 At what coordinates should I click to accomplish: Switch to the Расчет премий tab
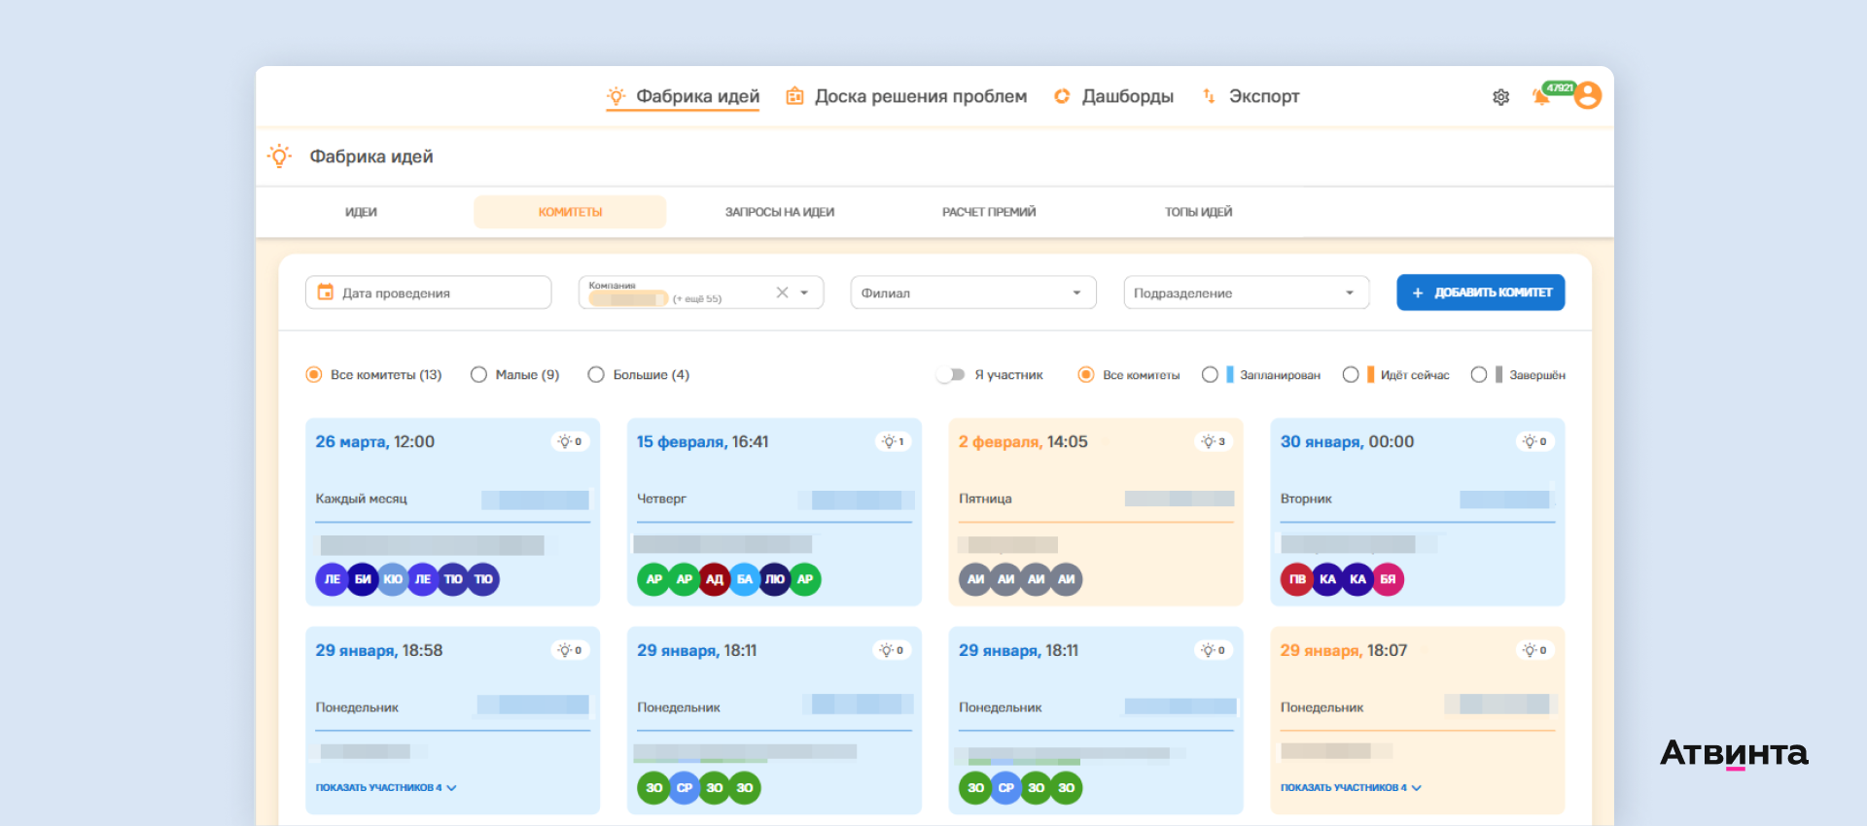click(x=989, y=212)
